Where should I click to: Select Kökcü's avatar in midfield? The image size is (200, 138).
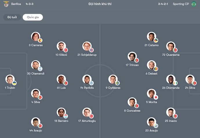pyautogui.click(x=61, y=46)
